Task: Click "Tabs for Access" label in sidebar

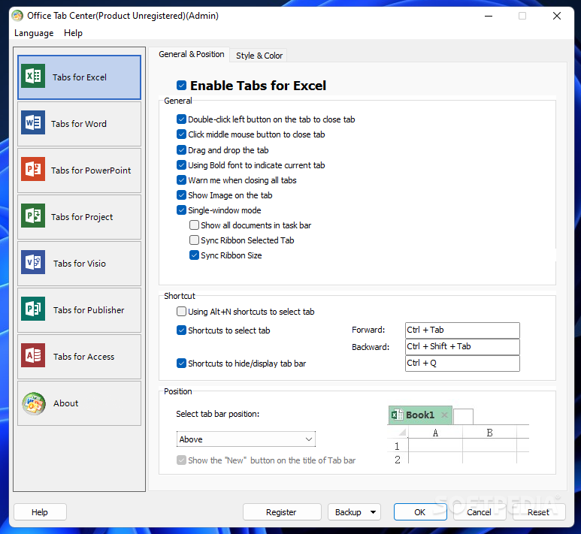Action: click(83, 357)
